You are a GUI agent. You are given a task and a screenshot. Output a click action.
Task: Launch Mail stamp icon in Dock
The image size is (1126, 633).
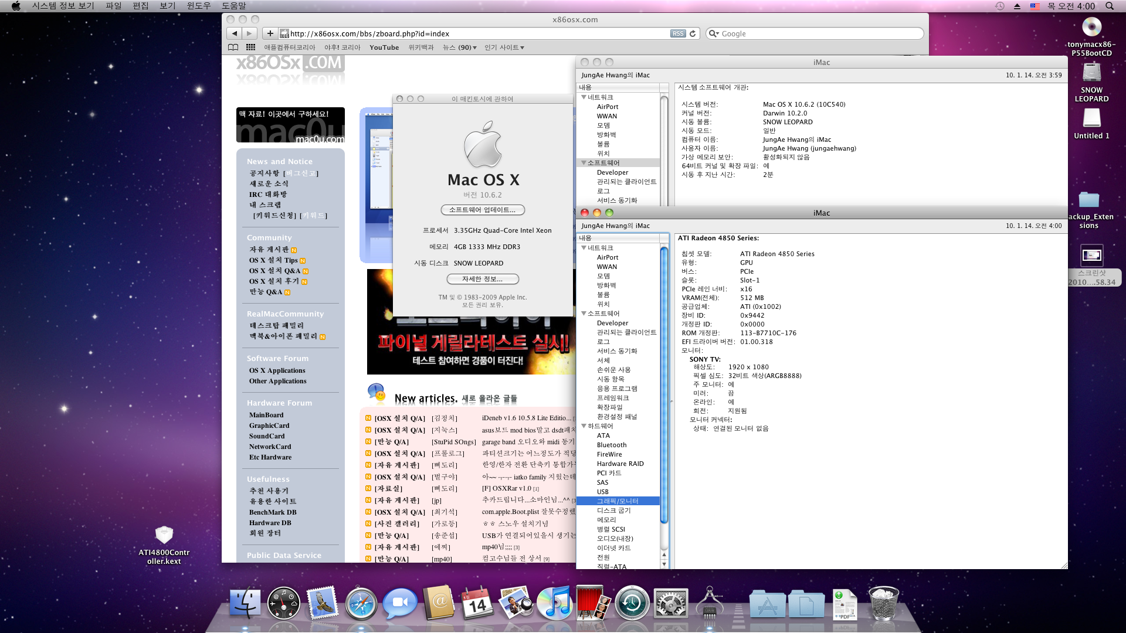322,603
